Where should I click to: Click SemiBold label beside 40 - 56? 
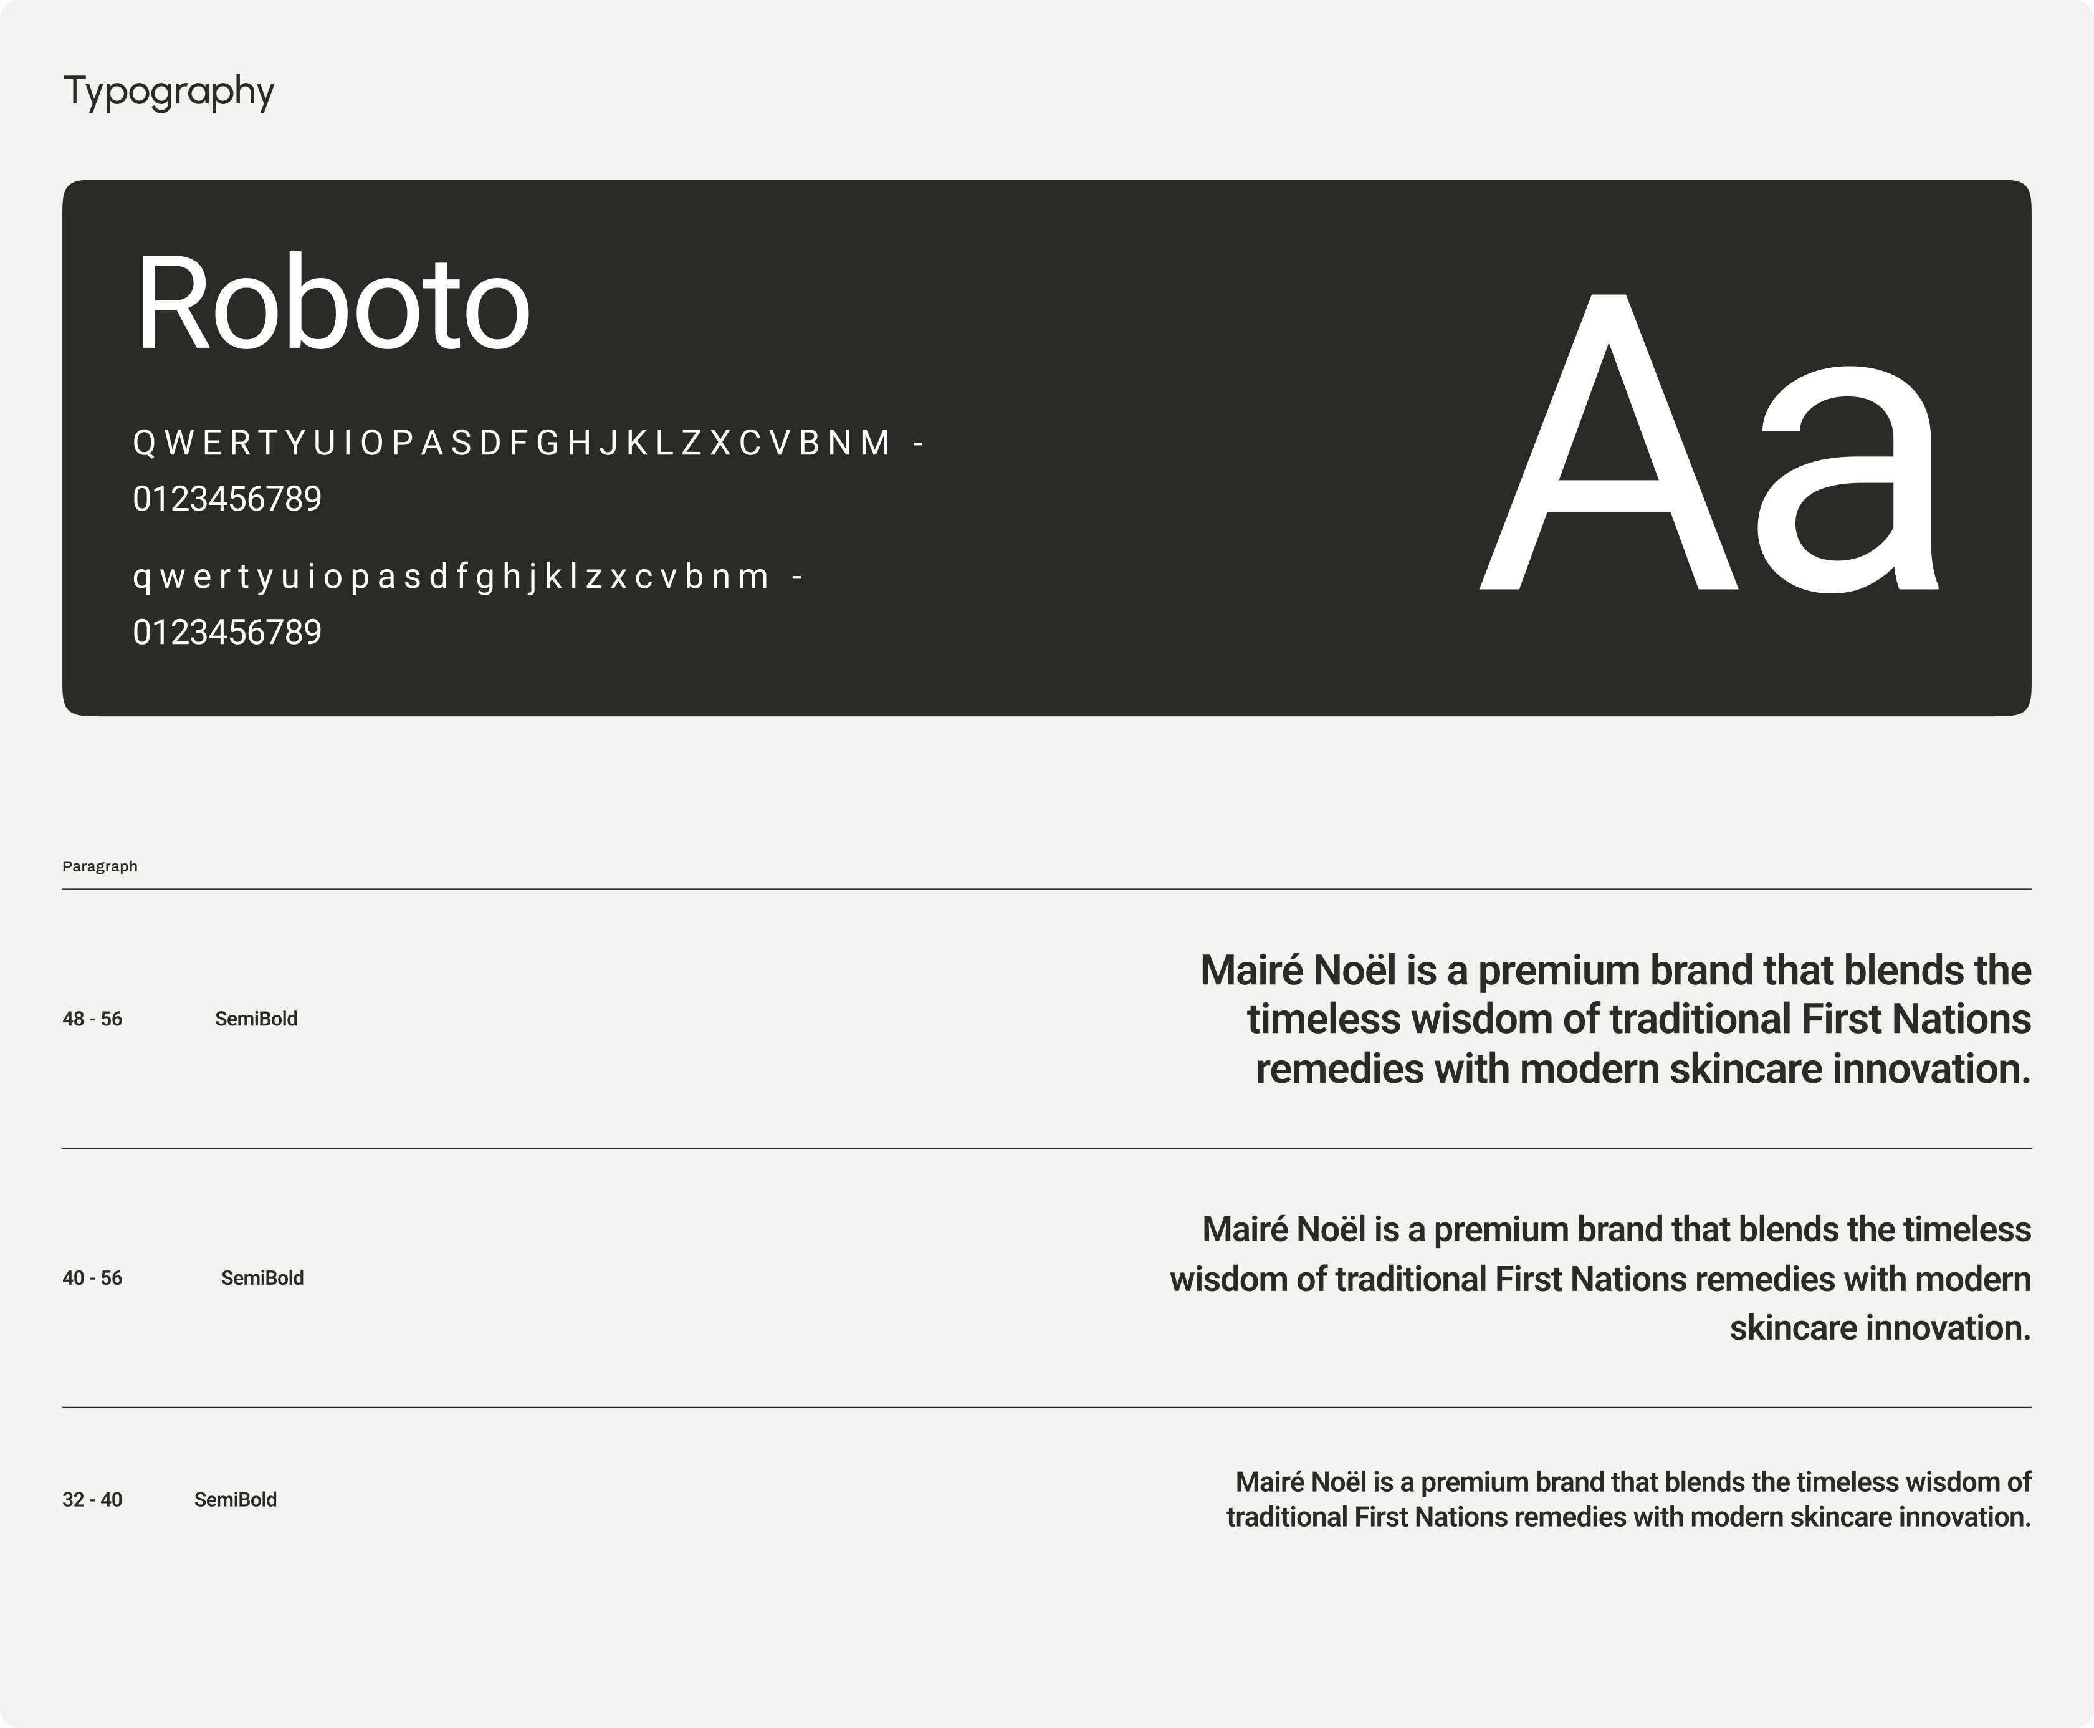coord(262,1278)
